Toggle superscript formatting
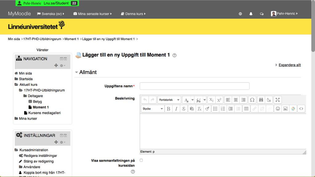Screen dimensions: 315x177 coord(219,100)
